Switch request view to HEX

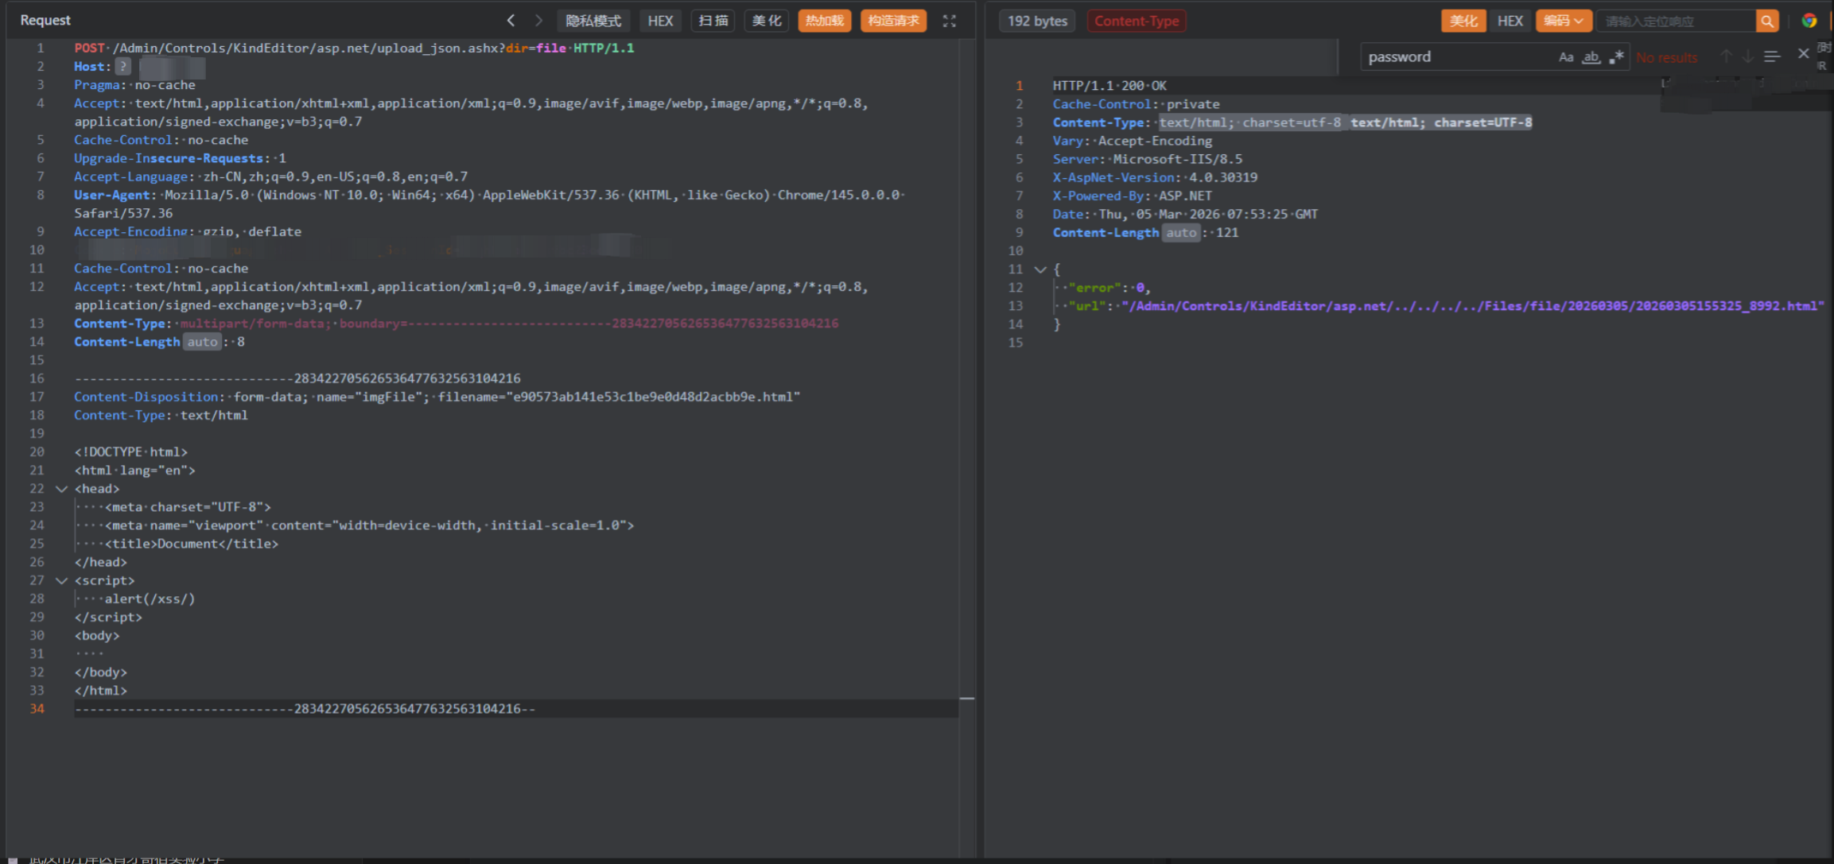point(659,21)
